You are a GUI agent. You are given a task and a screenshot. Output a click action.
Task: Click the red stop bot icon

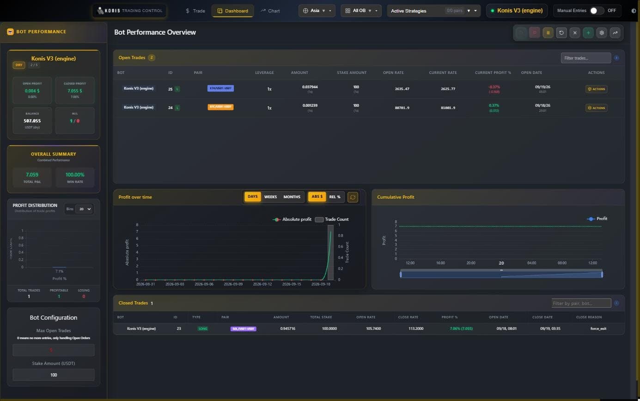tap(535, 32)
